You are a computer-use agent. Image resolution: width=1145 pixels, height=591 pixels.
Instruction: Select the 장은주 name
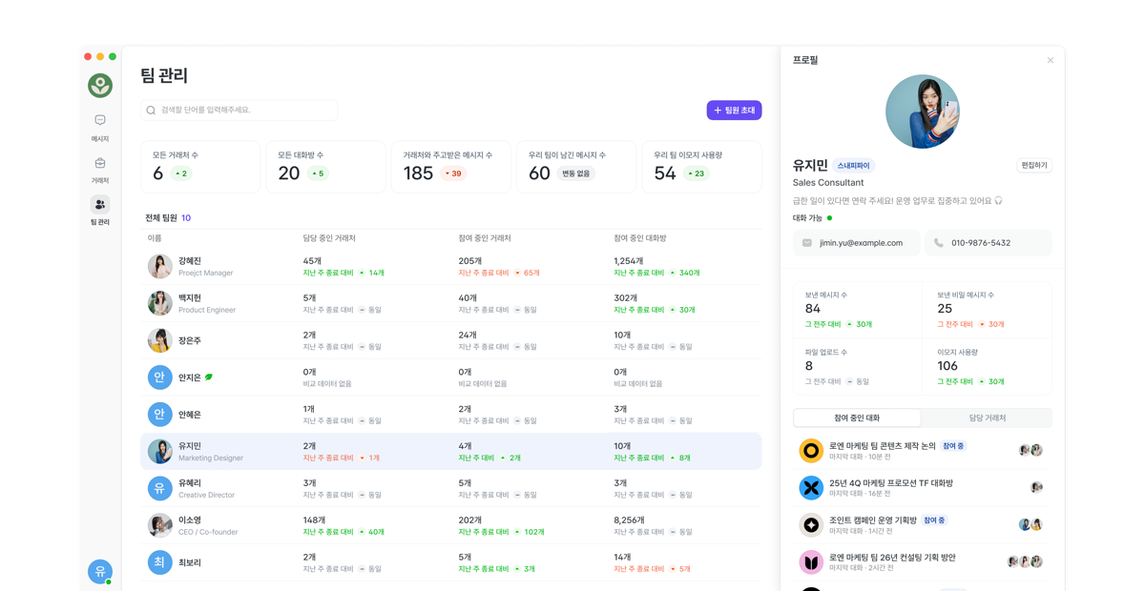click(190, 340)
